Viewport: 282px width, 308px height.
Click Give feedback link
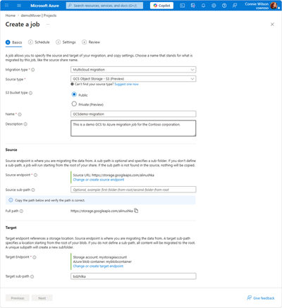(261, 298)
